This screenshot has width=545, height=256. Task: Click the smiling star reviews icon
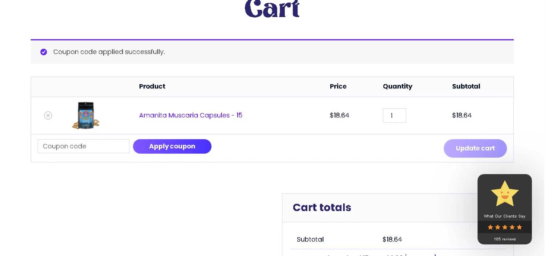click(x=504, y=194)
